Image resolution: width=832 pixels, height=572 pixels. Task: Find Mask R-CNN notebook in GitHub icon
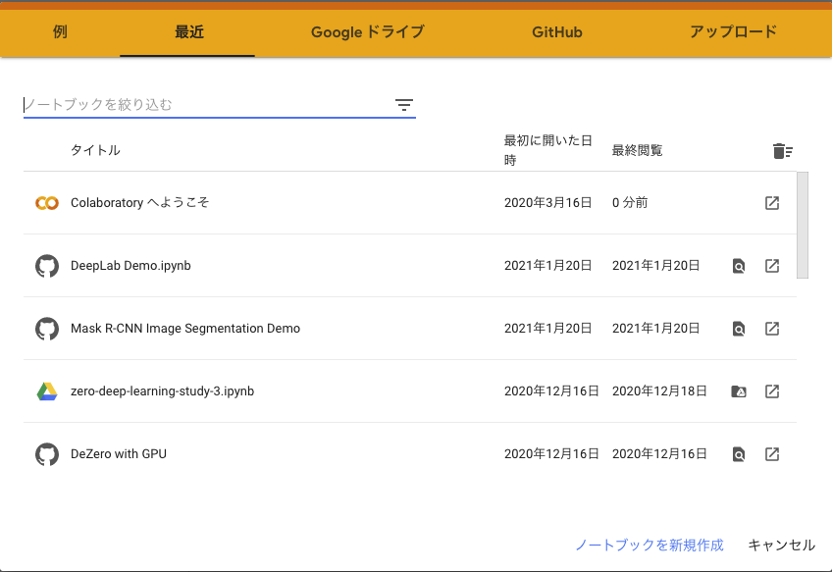[739, 329]
